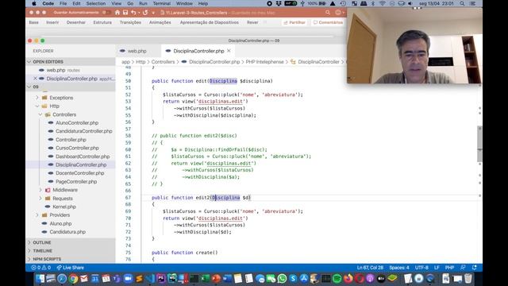508x286 pixels.
Task: Open Visual Studio Code from the Dock
Action: tap(150, 279)
